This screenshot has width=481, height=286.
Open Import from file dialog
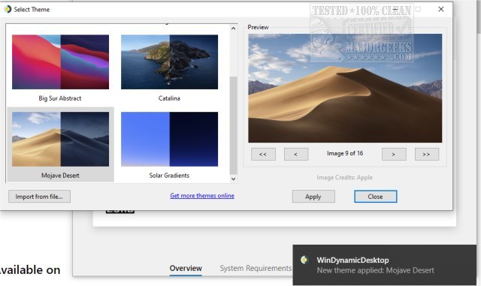pyautogui.click(x=39, y=197)
